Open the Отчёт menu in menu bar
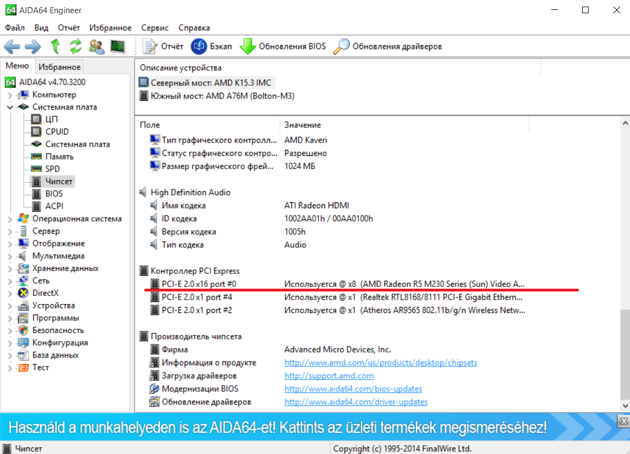Screen dimensions: 630x454 (69, 28)
